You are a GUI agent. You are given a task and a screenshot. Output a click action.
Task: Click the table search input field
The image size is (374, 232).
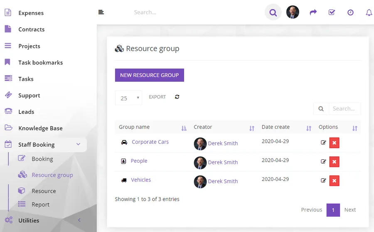(344, 109)
